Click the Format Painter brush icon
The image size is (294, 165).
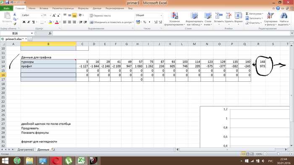pos(15,24)
